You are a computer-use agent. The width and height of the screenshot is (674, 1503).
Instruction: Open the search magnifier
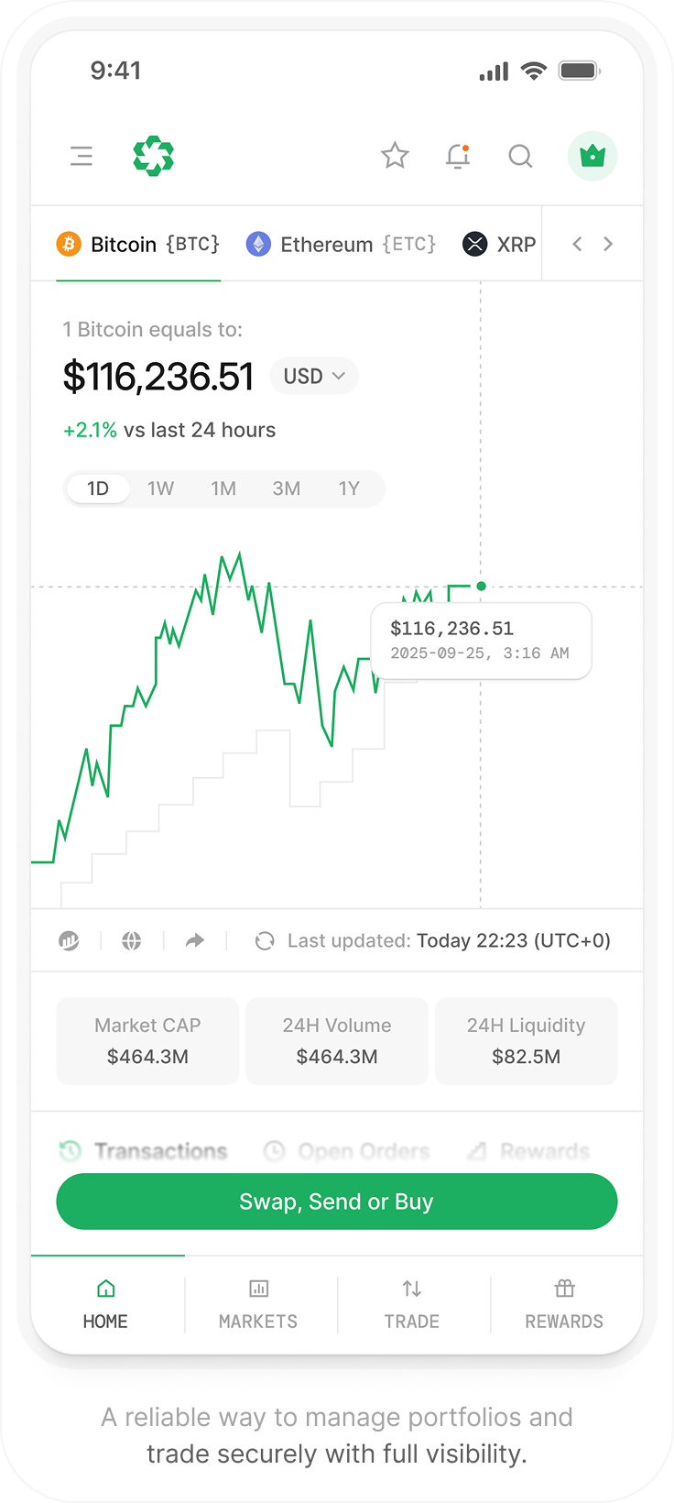[520, 156]
